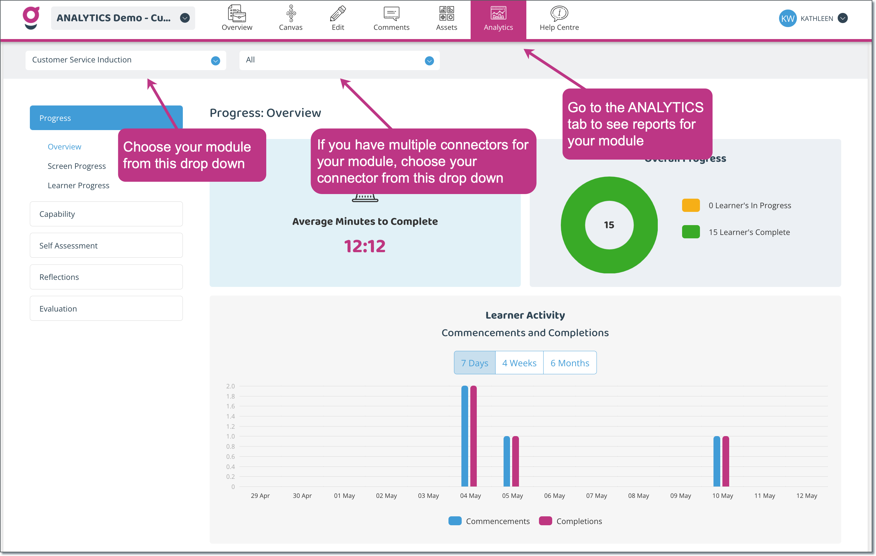Click the Analytics chart icon

498,13
